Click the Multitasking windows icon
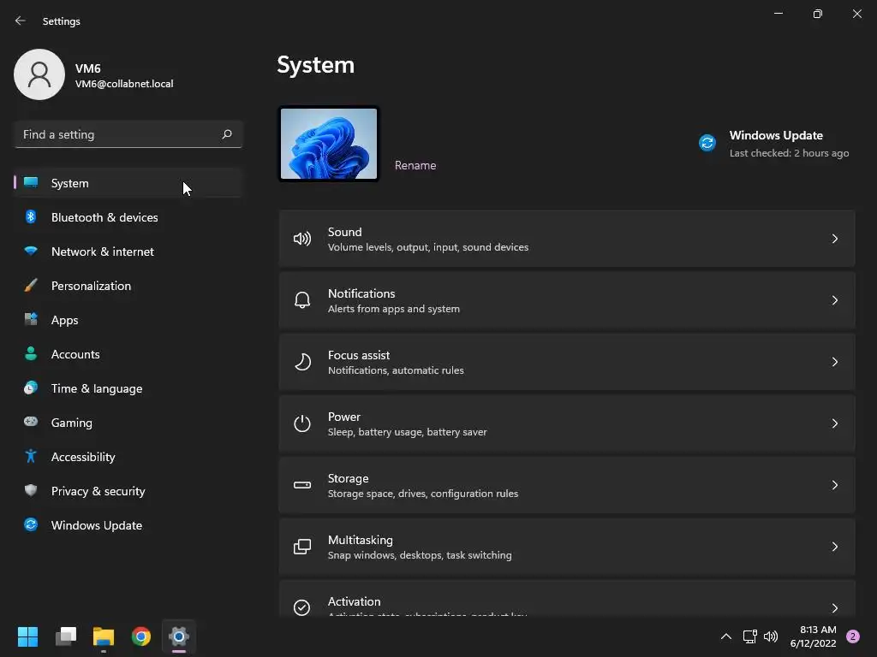This screenshot has height=657, width=877. click(x=302, y=547)
